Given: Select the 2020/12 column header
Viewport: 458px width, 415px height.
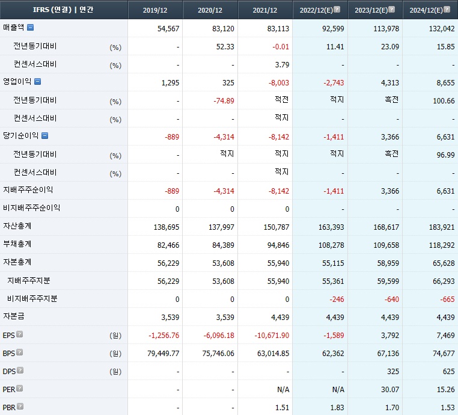Looking at the screenshot, I should coord(210,10).
